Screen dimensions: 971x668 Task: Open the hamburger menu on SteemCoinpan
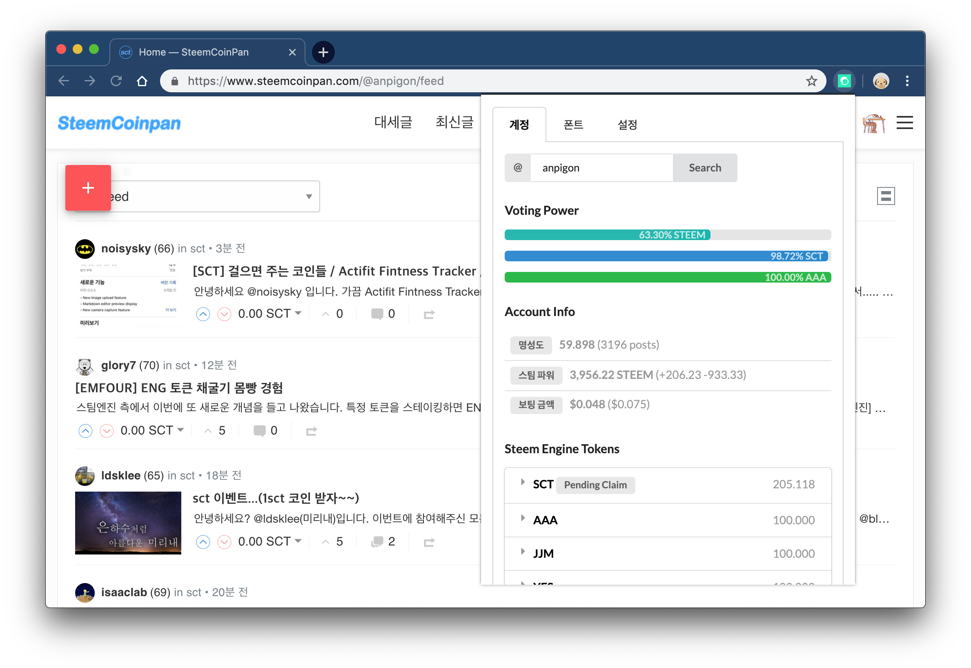[904, 122]
